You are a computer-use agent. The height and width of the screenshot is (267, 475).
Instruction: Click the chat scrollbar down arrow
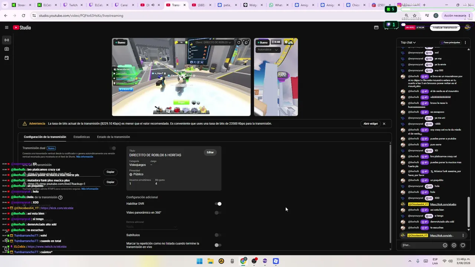469,230
